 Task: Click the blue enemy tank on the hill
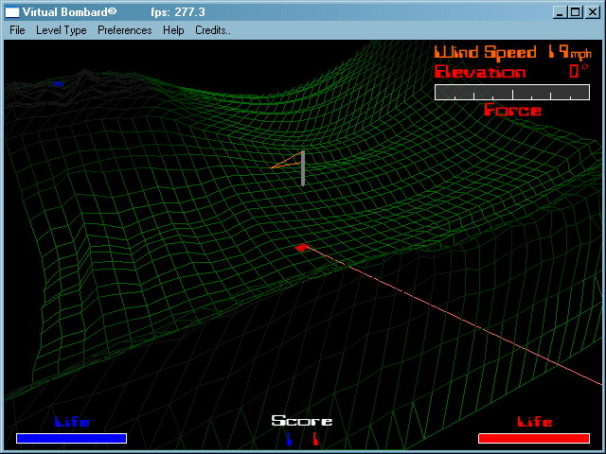[59, 84]
